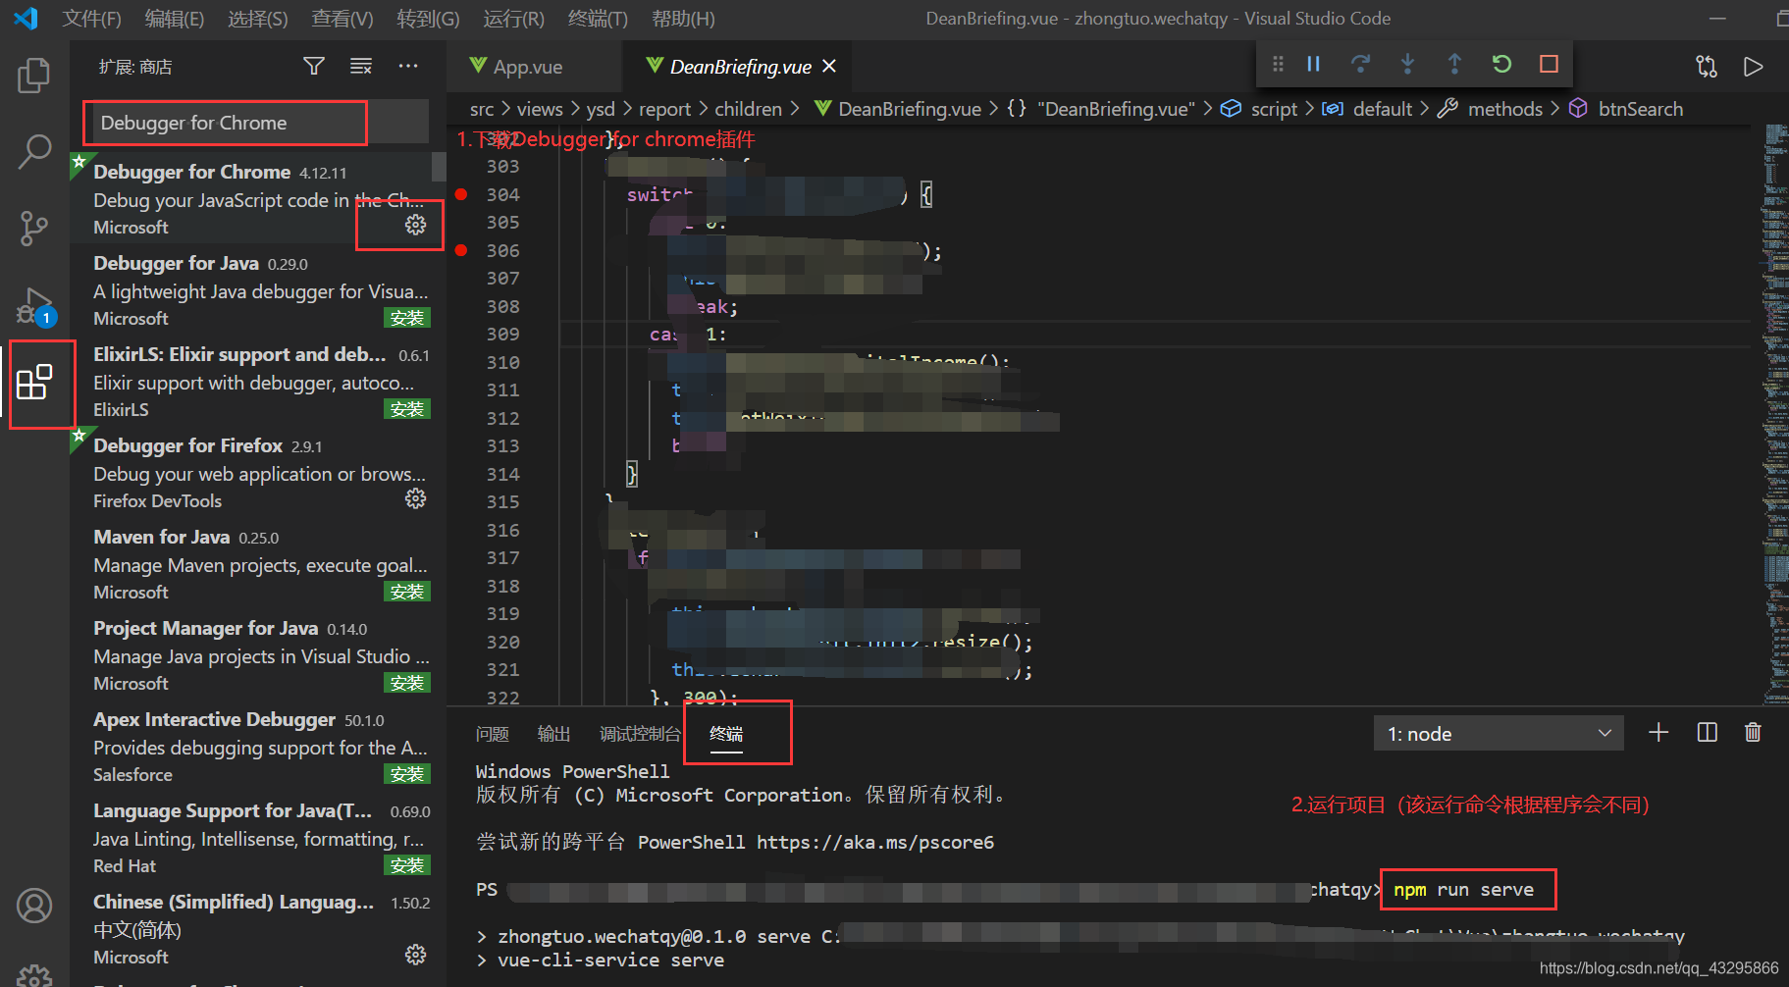Open the 编辑(E) menu

tap(175, 19)
